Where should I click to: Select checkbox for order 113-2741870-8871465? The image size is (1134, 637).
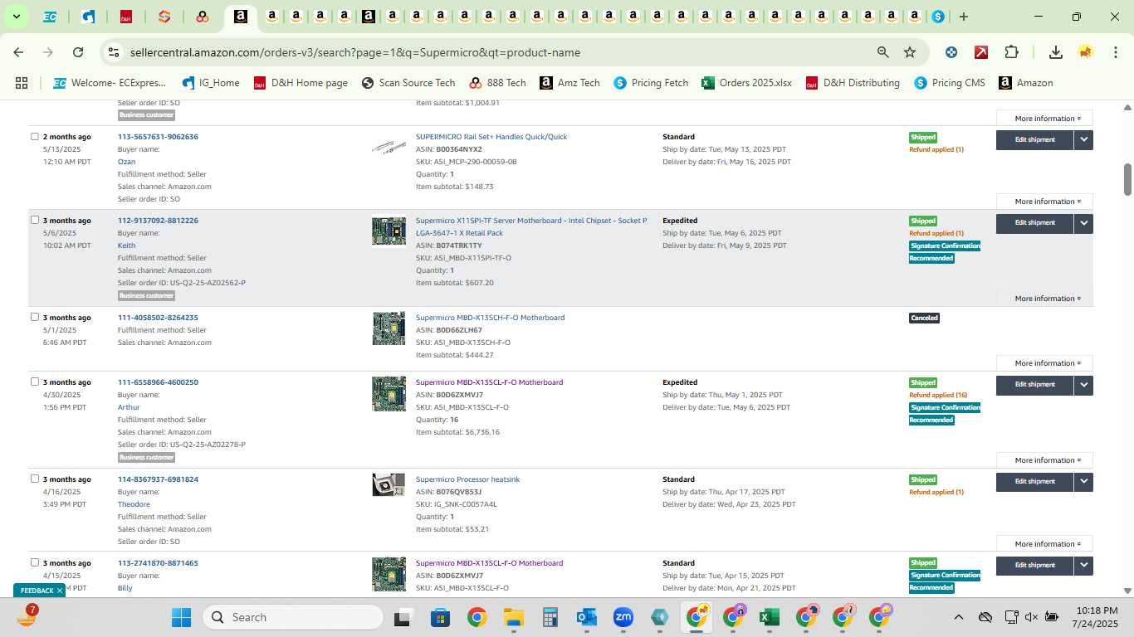(35, 563)
